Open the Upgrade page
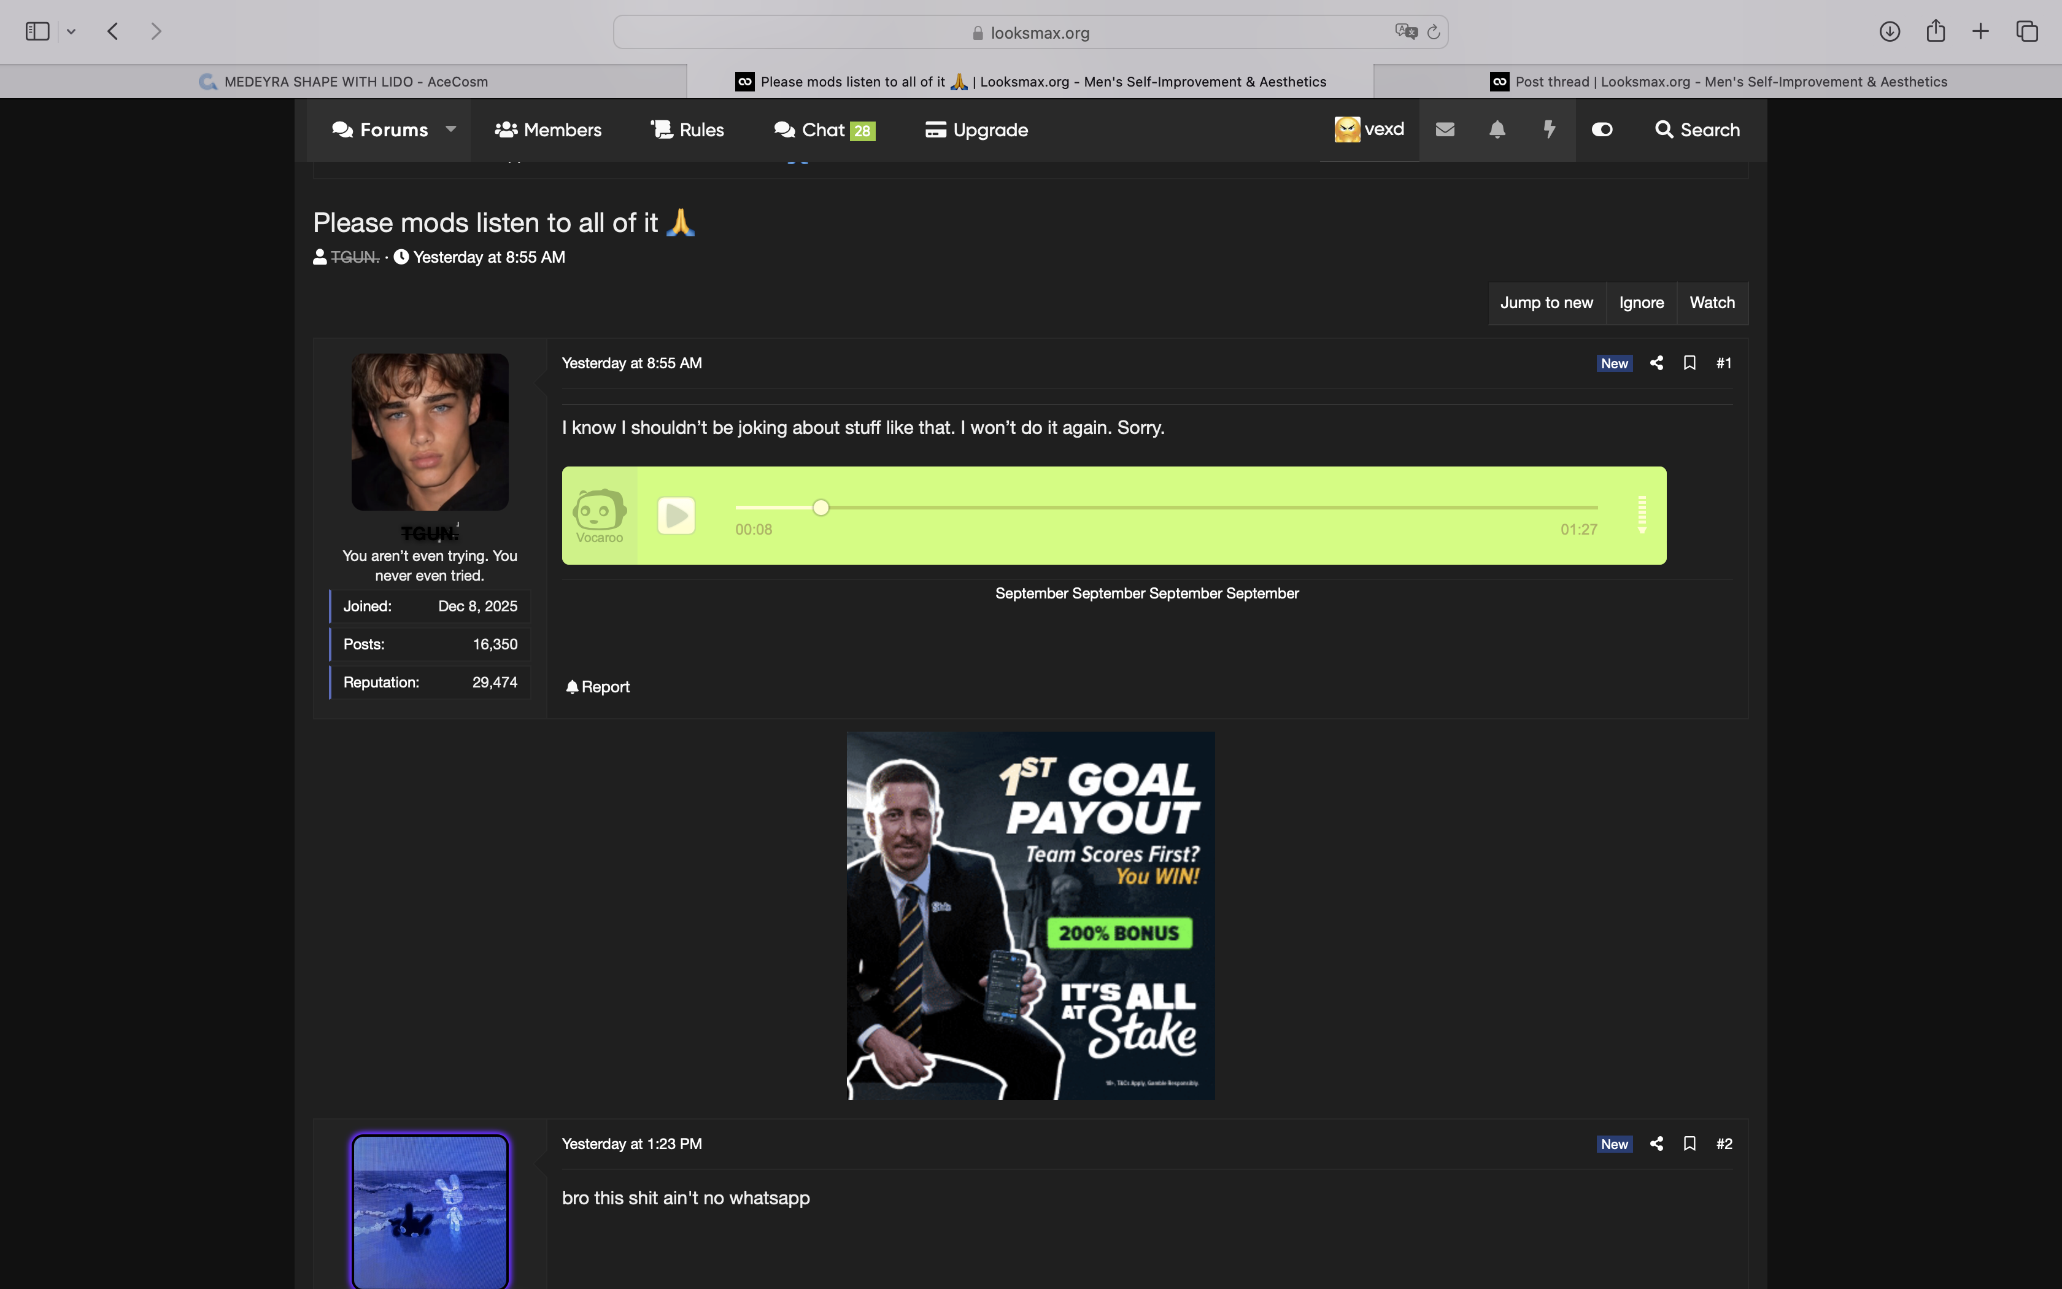The width and height of the screenshot is (2062, 1289). coord(976,130)
